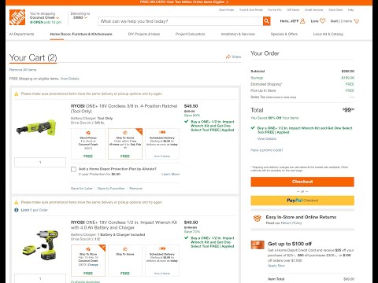Click Gift Cards in top links
The image size is (378, 283).
click(x=293, y=9)
